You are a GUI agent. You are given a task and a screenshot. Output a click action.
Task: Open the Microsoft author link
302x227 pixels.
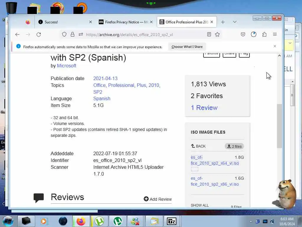66,66
